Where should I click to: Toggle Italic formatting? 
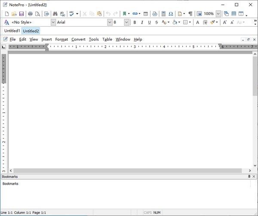(x=142, y=22)
